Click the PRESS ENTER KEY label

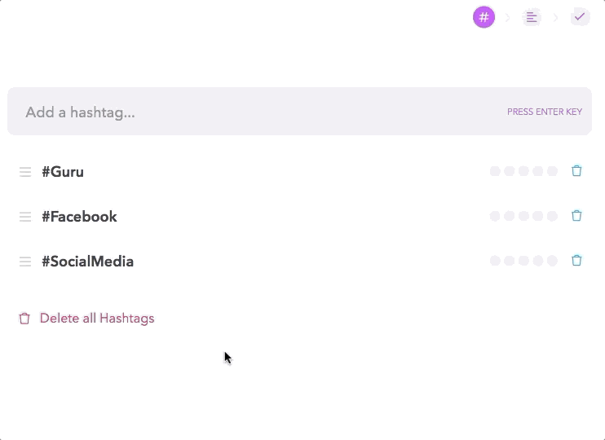click(545, 112)
